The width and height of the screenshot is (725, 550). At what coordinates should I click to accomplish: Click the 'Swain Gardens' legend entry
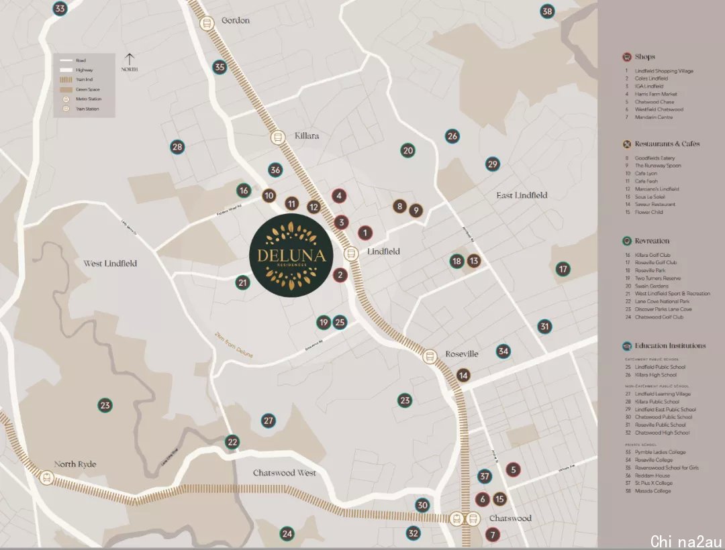651,286
